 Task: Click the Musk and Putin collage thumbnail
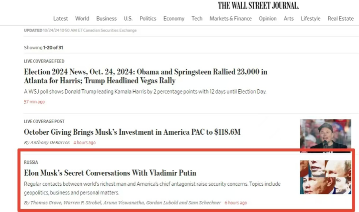tap(325, 177)
